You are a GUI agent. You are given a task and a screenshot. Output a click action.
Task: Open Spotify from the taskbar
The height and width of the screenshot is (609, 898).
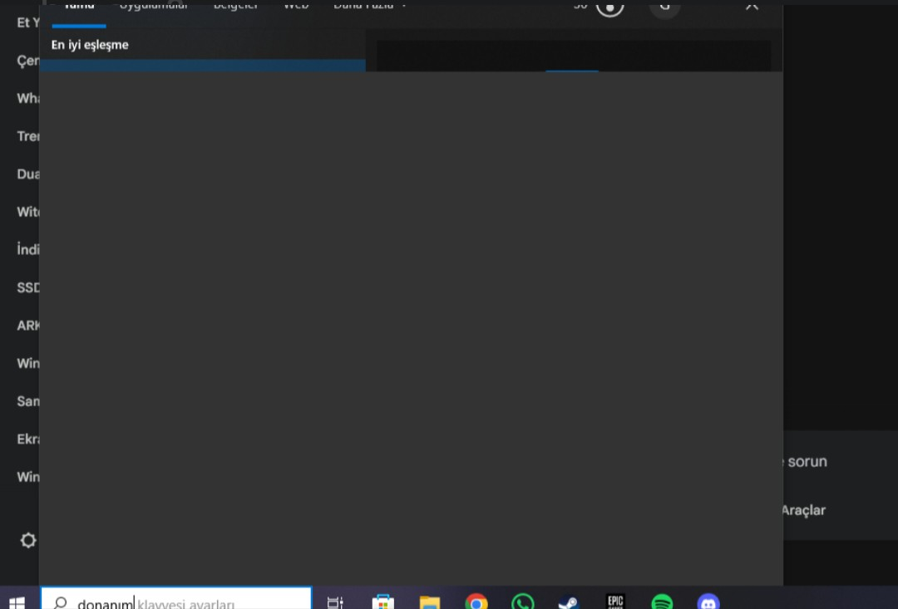(x=662, y=602)
